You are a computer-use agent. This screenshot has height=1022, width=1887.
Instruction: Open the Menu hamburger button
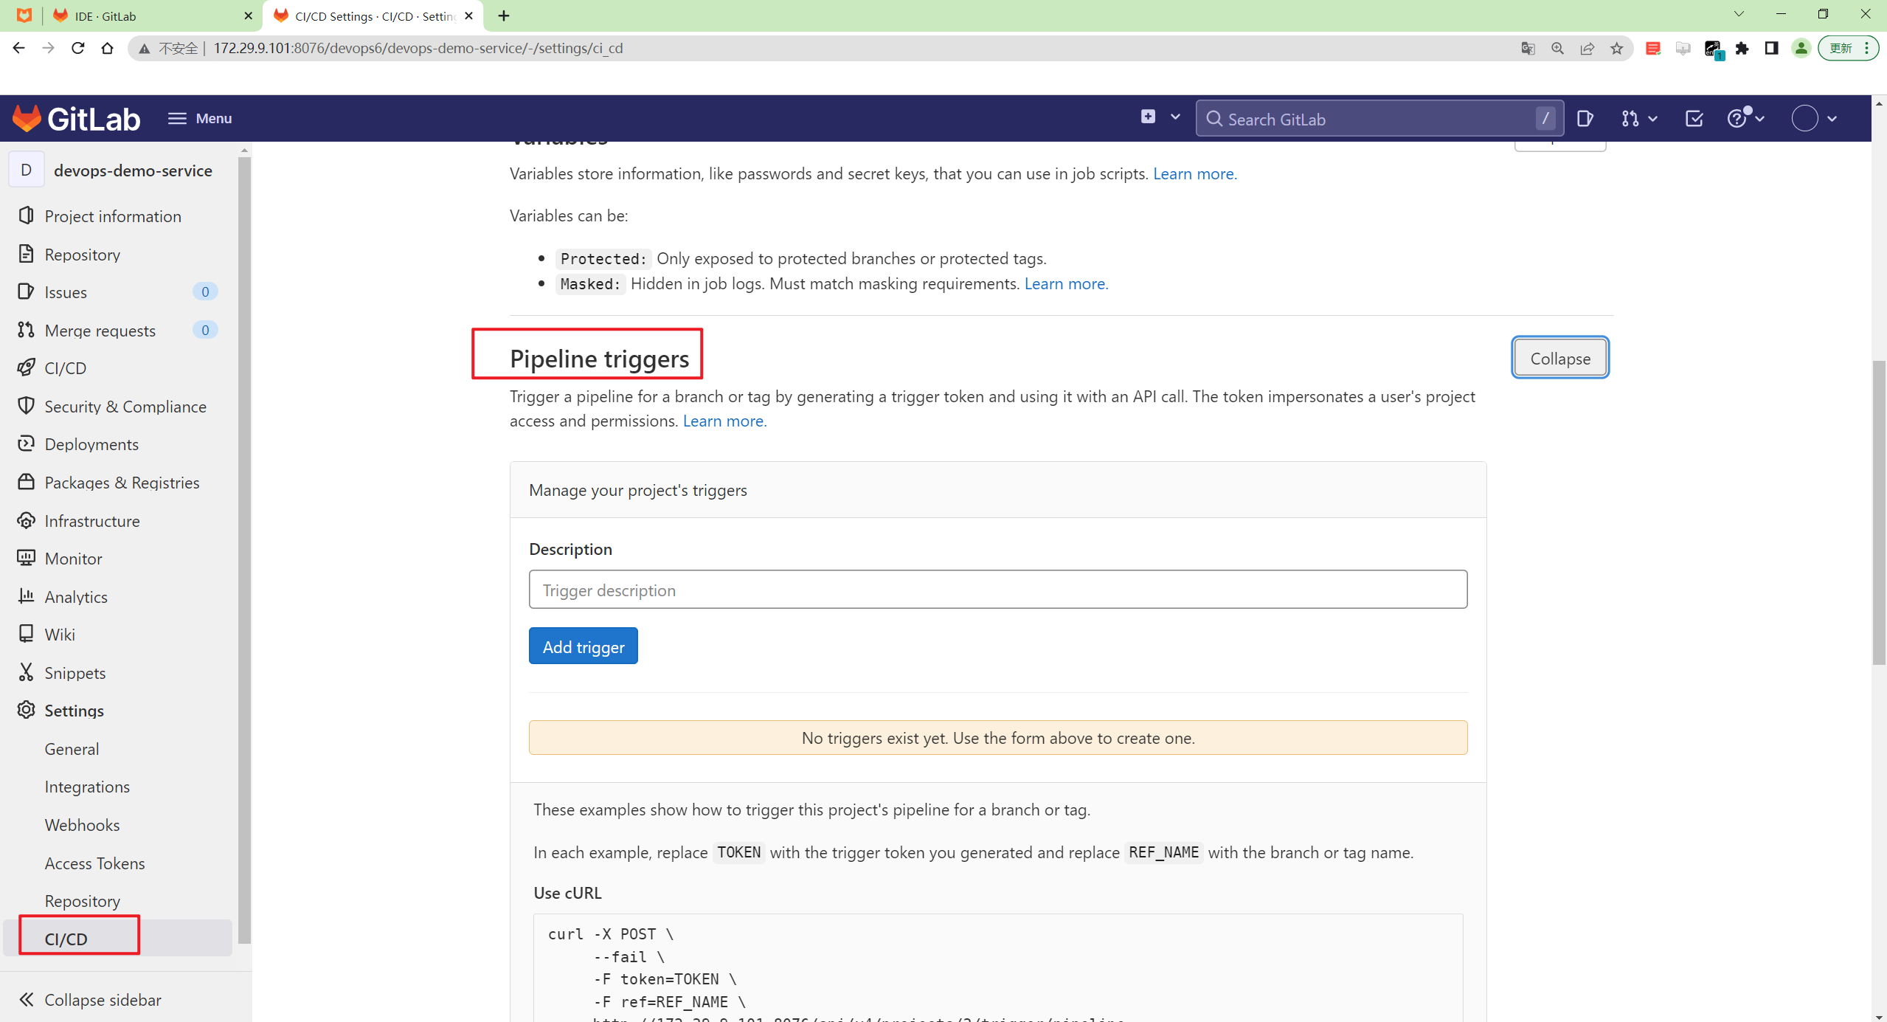(x=199, y=118)
